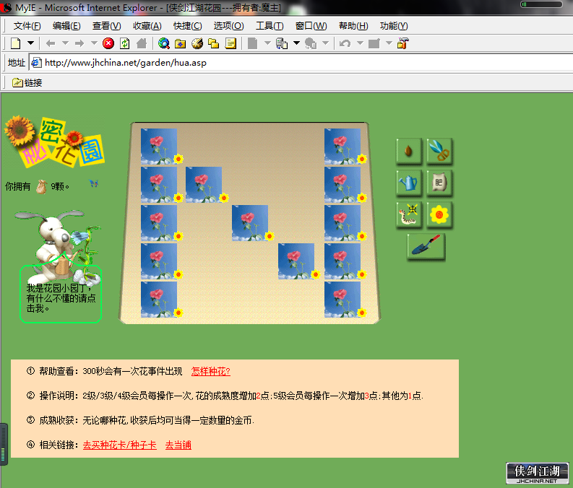Expand the Back history dropdown arrow
This screenshot has height=488, width=573.
66,43
